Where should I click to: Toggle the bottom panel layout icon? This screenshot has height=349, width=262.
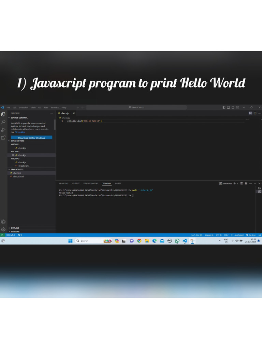coord(228,107)
